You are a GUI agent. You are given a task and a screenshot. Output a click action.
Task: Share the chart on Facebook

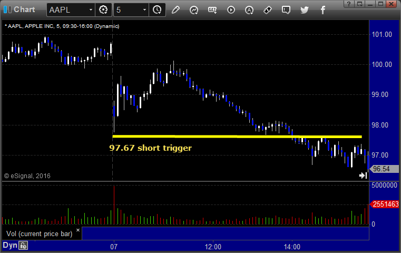[x=323, y=10]
